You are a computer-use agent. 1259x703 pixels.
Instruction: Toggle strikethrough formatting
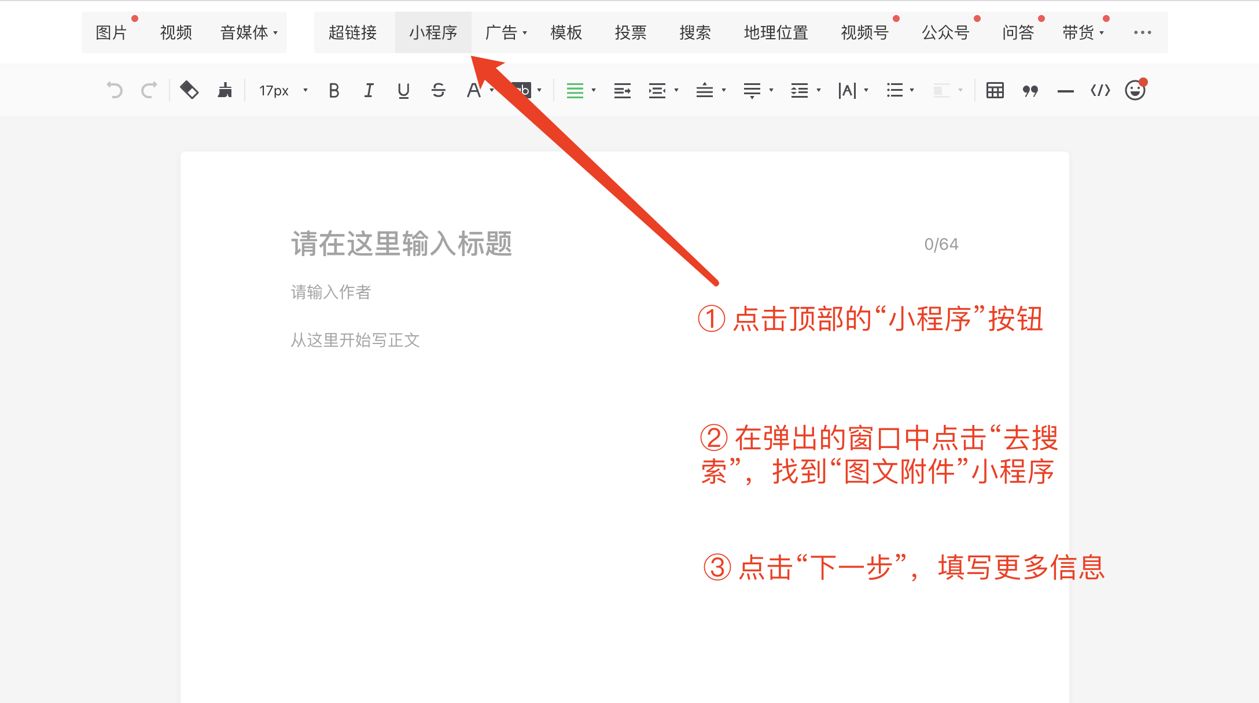pyautogui.click(x=439, y=91)
